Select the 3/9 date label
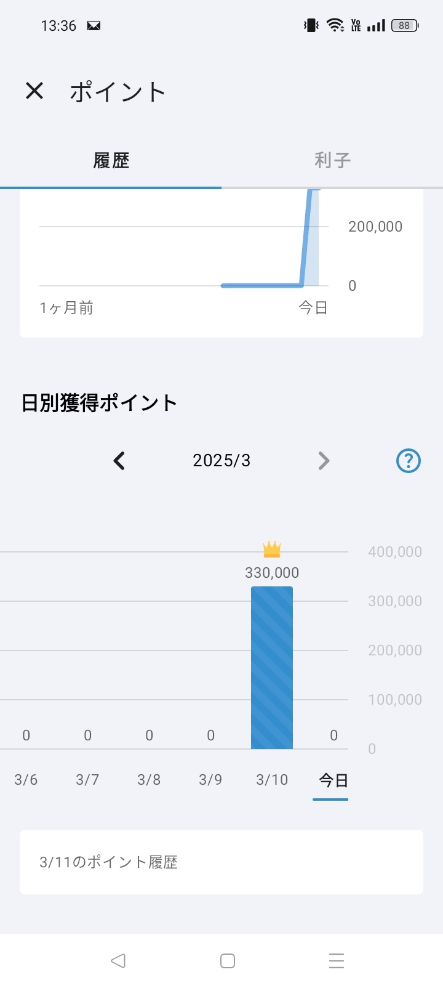Image resolution: width=443 pixels, height=988 pixels. 210,780
